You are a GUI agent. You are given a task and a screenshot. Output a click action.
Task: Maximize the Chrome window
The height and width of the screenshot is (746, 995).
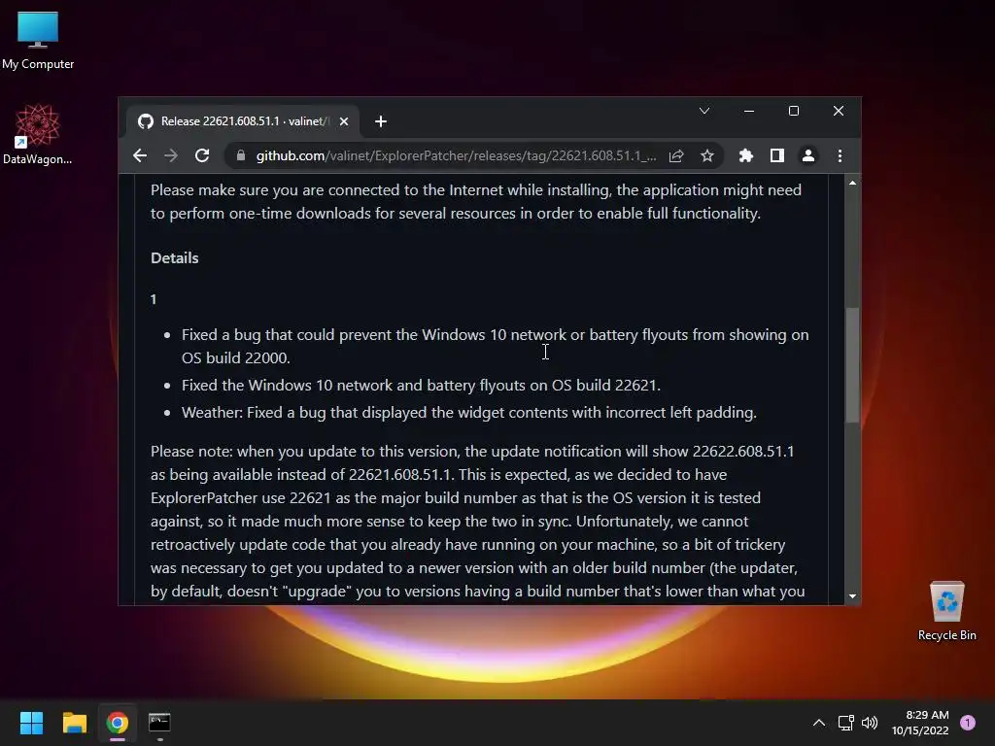793,111
